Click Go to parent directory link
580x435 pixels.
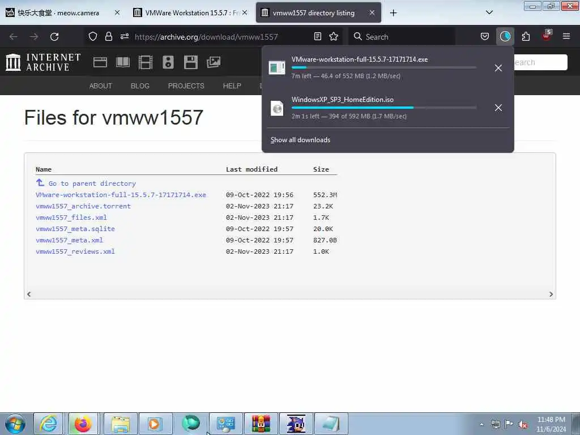point(92,184)
